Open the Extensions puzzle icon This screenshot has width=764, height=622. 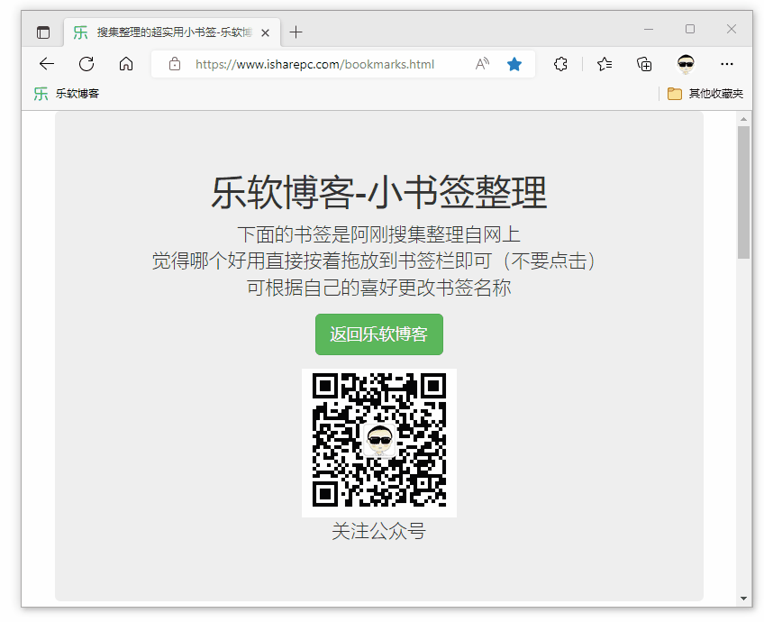(560, 64)
